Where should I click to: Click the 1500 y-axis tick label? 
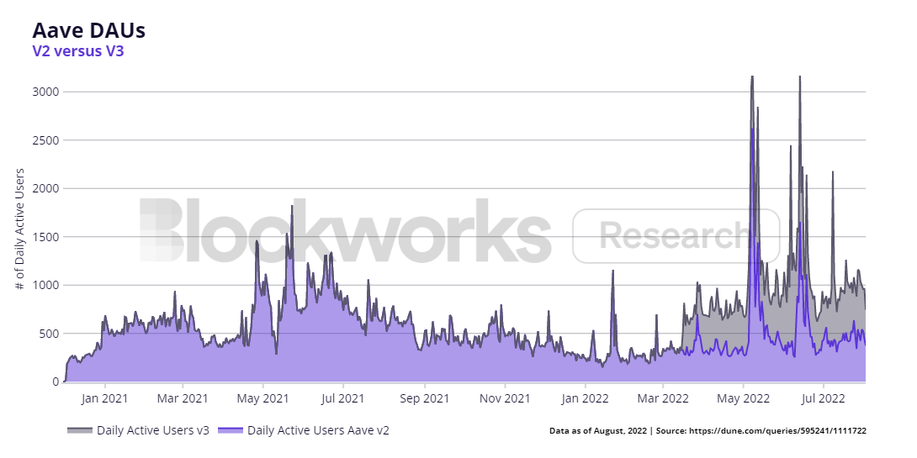click(45, 237)
